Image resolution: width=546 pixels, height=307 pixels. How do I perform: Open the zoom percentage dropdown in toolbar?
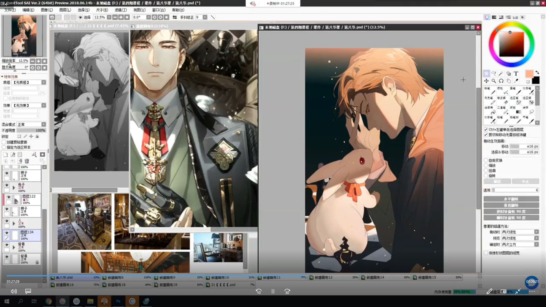pyautogui.click(x=109, y=17)
